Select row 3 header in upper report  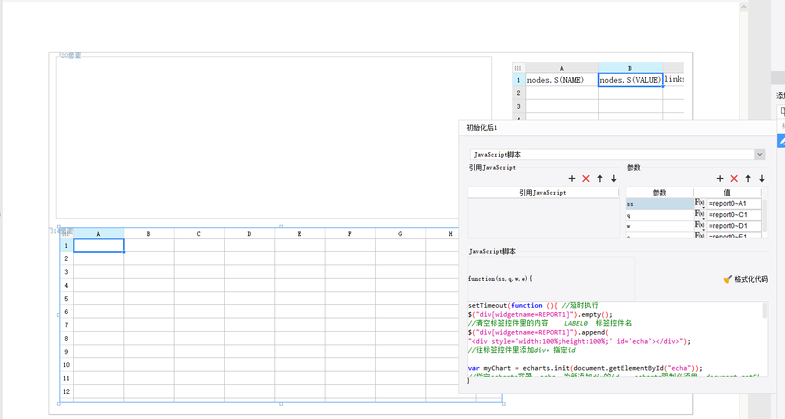pyautogui.click(x=519, y=106)
